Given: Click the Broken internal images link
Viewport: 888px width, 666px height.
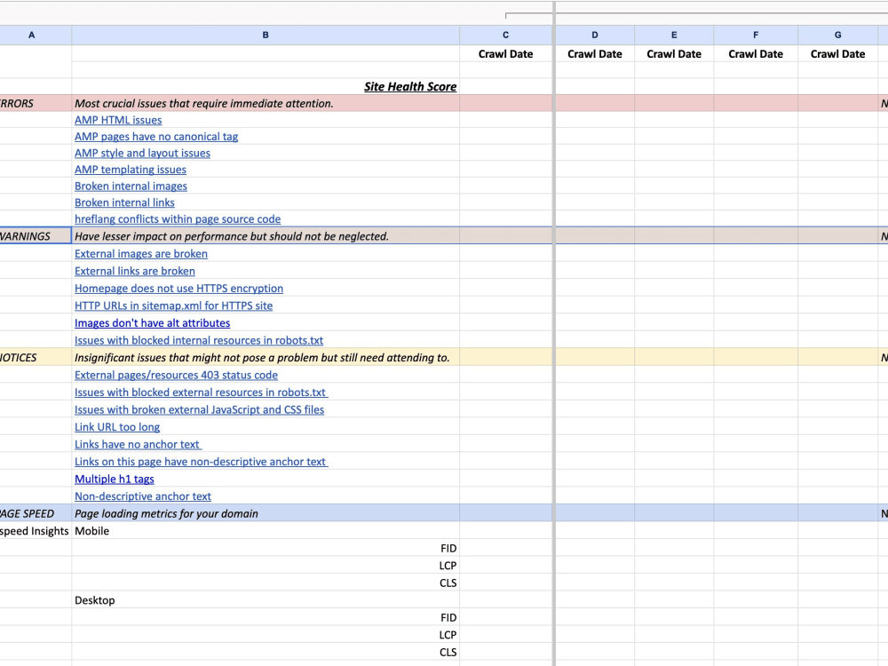Looking at the screenshot, I should [131, 186].
